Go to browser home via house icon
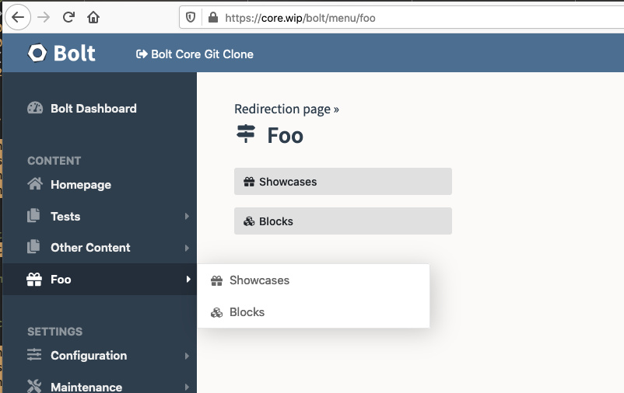The height and width of the screenshot is (393, 624). point(93,17)
